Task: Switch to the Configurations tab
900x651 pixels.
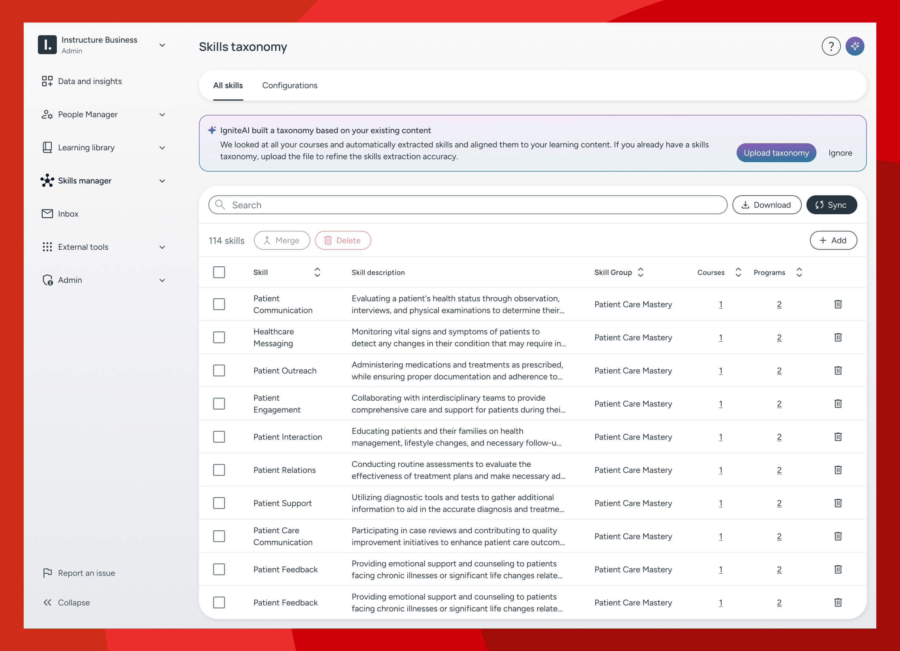Action: [290, 86]
